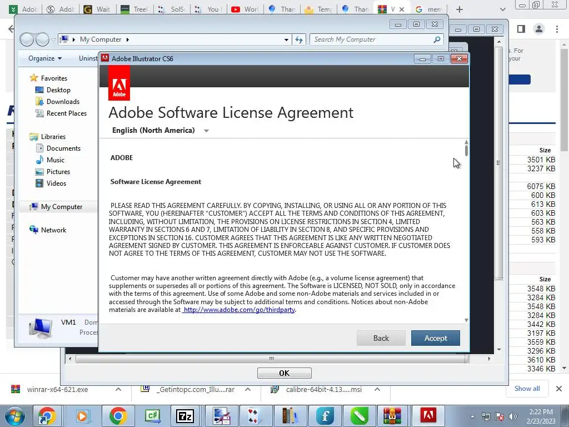
Task: Click the Action Center flag tray icon
Action: click(x=500, y=416)
